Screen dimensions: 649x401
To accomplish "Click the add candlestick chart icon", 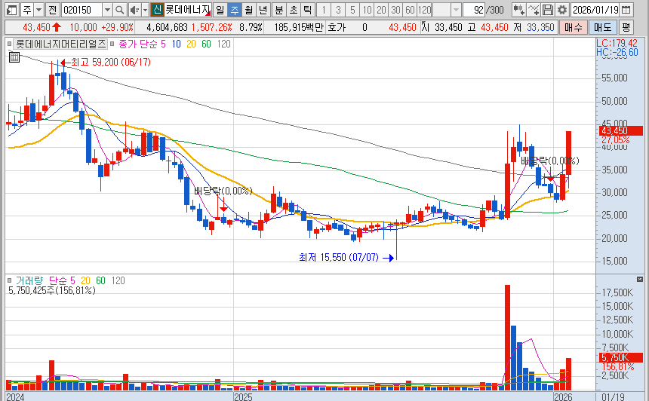I will [518, 10].
